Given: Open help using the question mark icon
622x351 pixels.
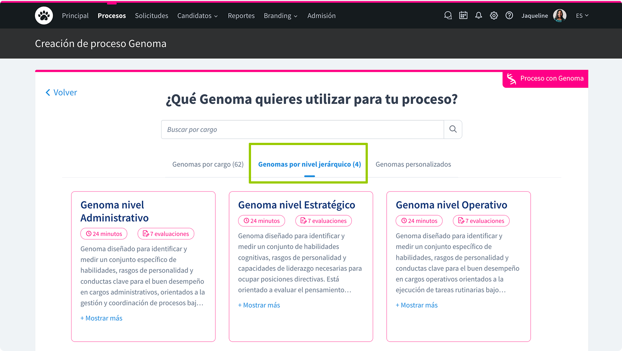Looking at the screenshot, I should (x=509, y=15).
